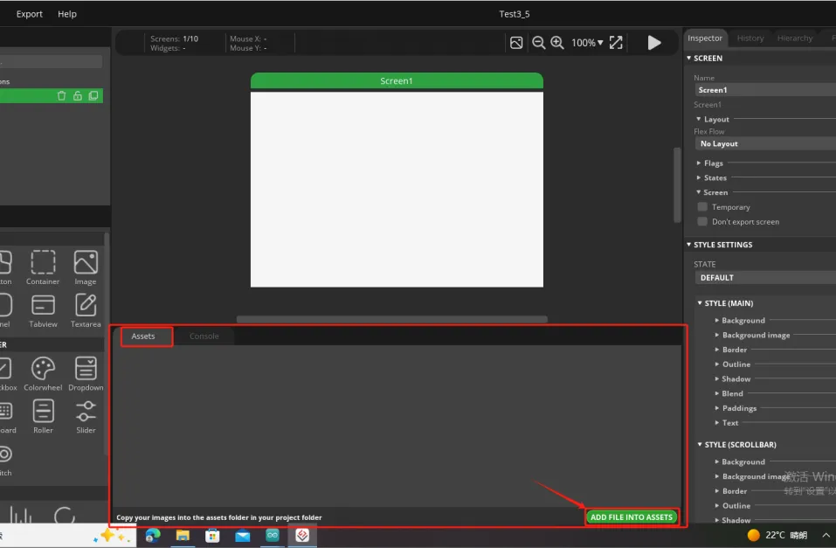Select the Colorwheel widget

[x=43, y=369]
